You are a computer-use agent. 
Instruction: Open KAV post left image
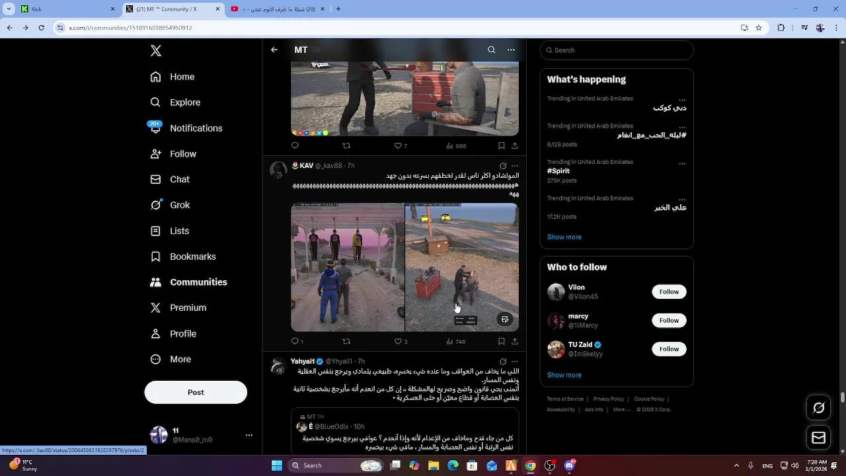pyautogui.click(x=348, y=267)
